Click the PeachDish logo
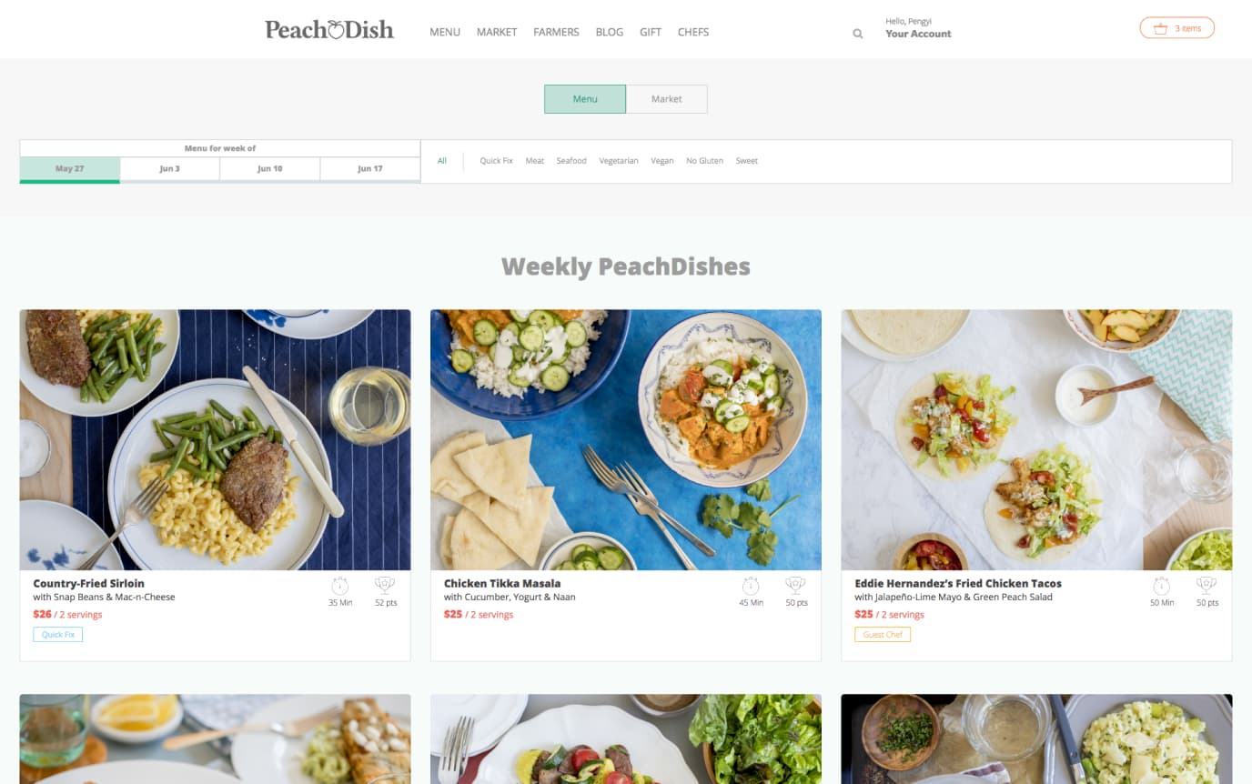1252x784 pixels. pos(329,30)
